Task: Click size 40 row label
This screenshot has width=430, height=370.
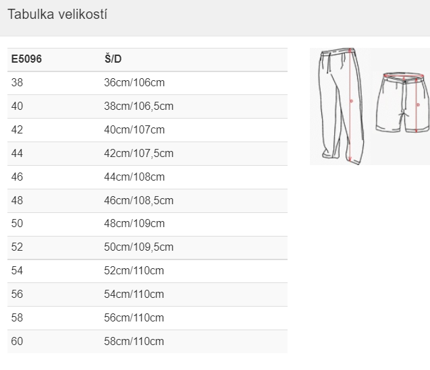Action: (17, 106)
